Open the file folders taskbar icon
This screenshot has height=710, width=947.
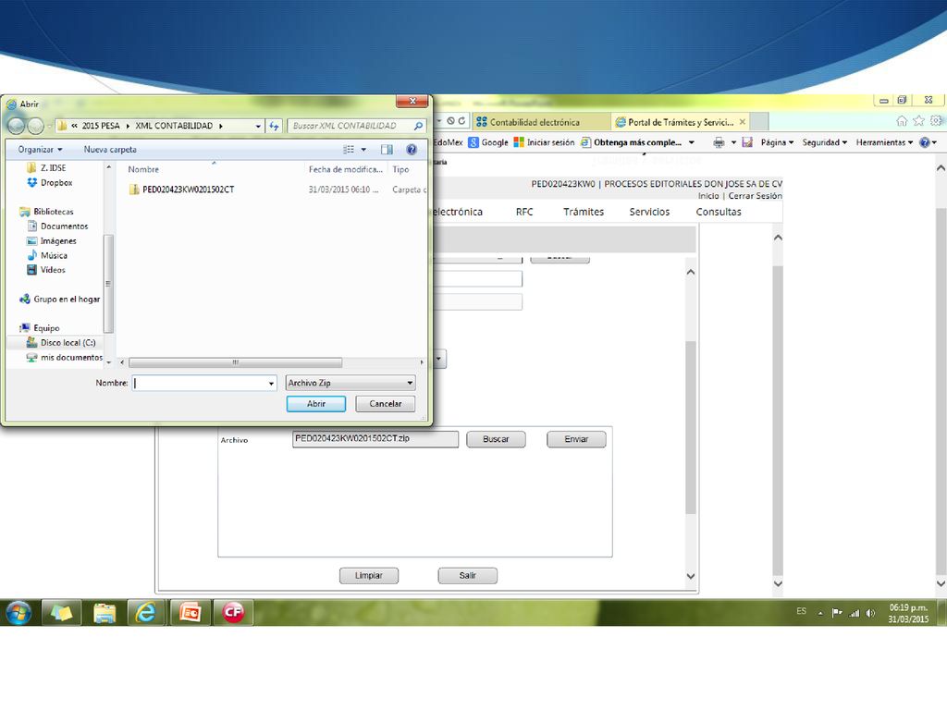coord(105,613)
